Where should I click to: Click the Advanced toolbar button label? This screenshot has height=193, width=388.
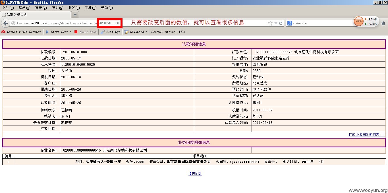tap(137, 32)
